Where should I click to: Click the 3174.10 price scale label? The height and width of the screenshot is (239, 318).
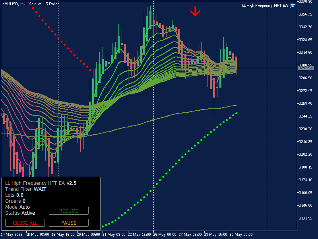(x=306, y=180)
